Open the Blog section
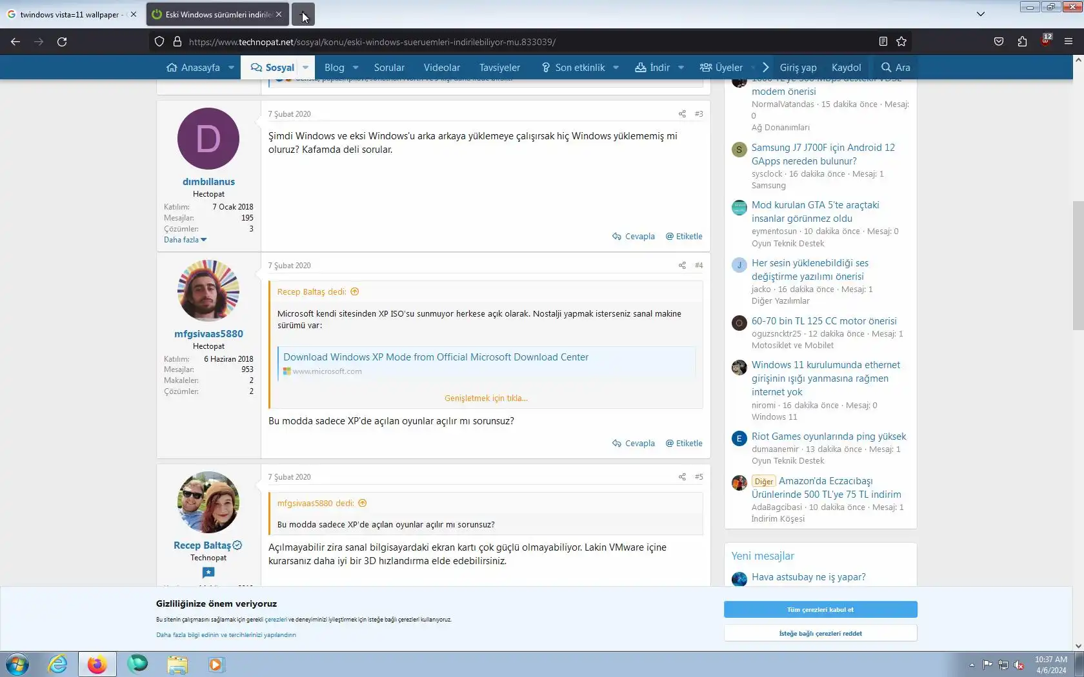This screenshot has height=677, width=1084. point(334,67)
